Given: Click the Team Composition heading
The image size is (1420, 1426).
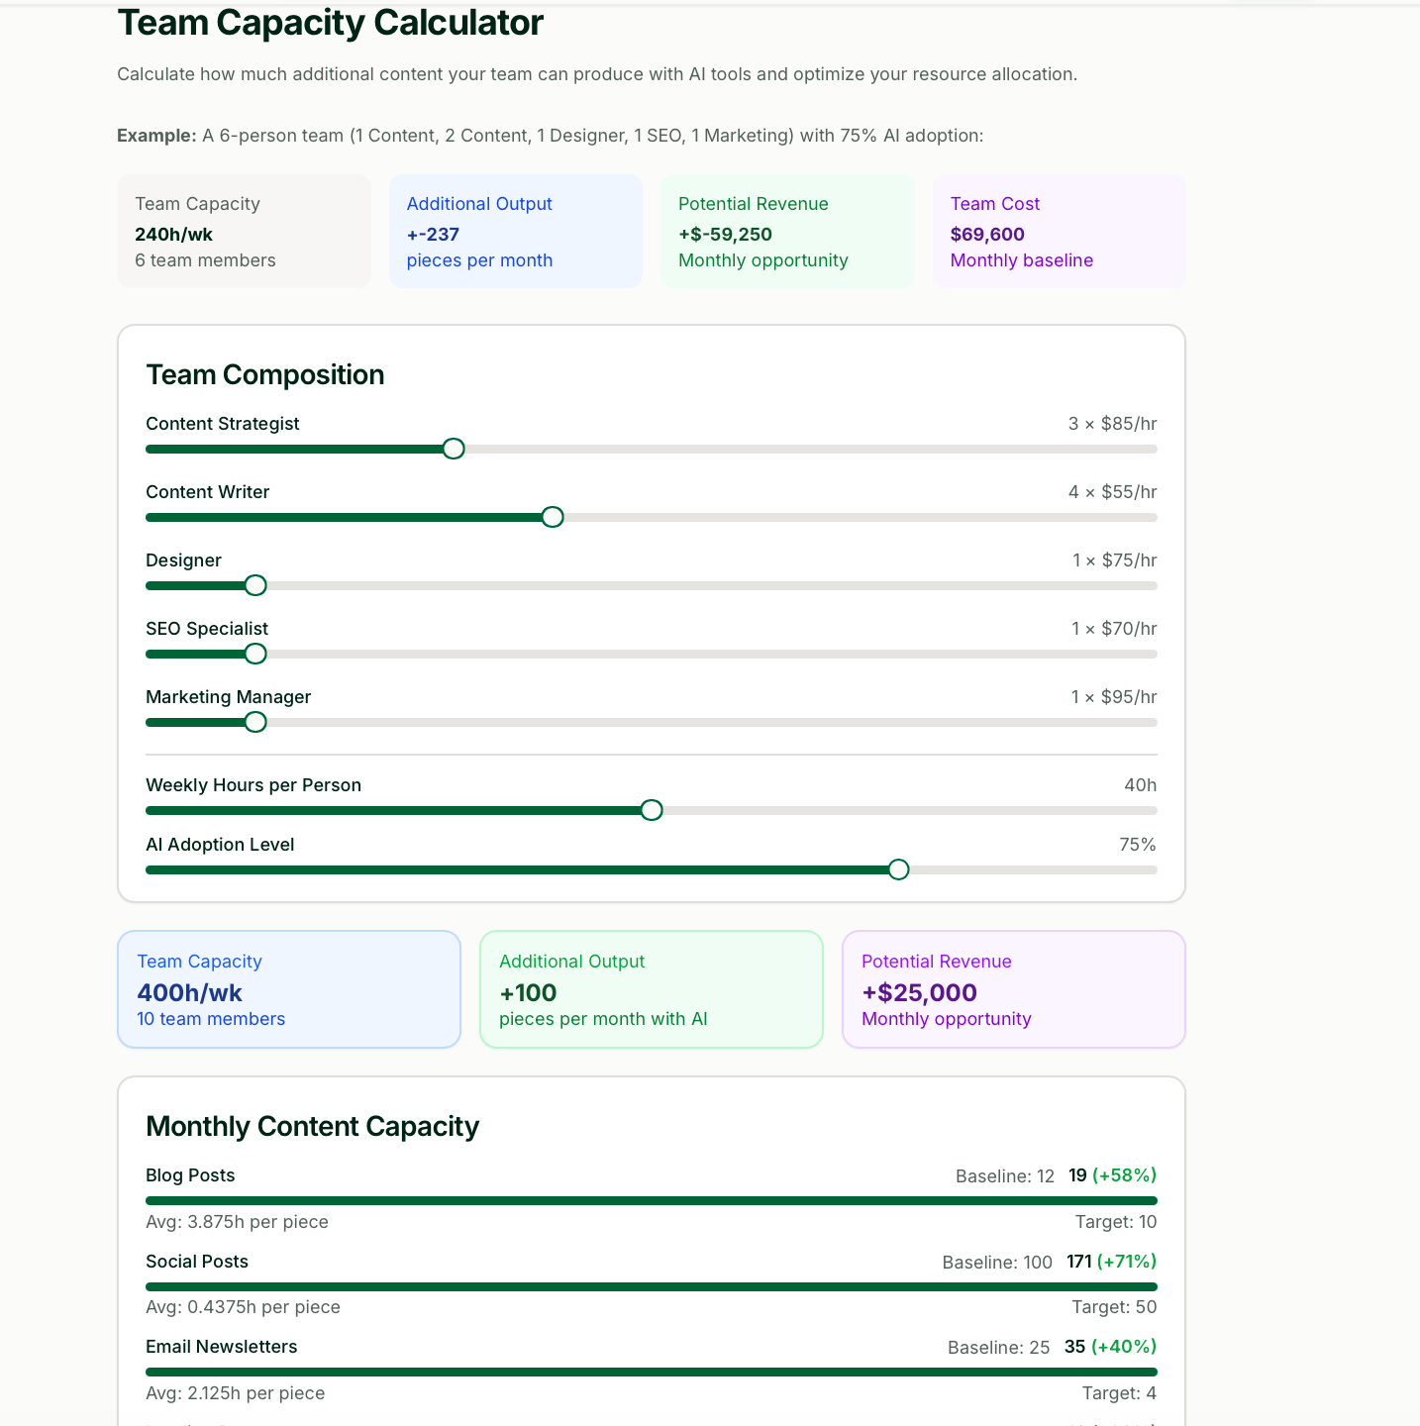Looking at the screenshot, I should click(x=265, y=374).
